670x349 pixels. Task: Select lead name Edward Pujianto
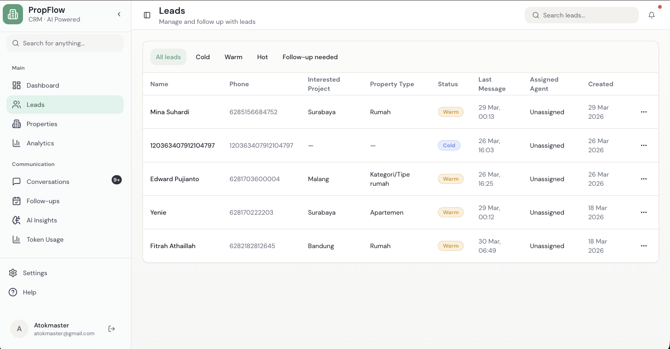(175, 179)
